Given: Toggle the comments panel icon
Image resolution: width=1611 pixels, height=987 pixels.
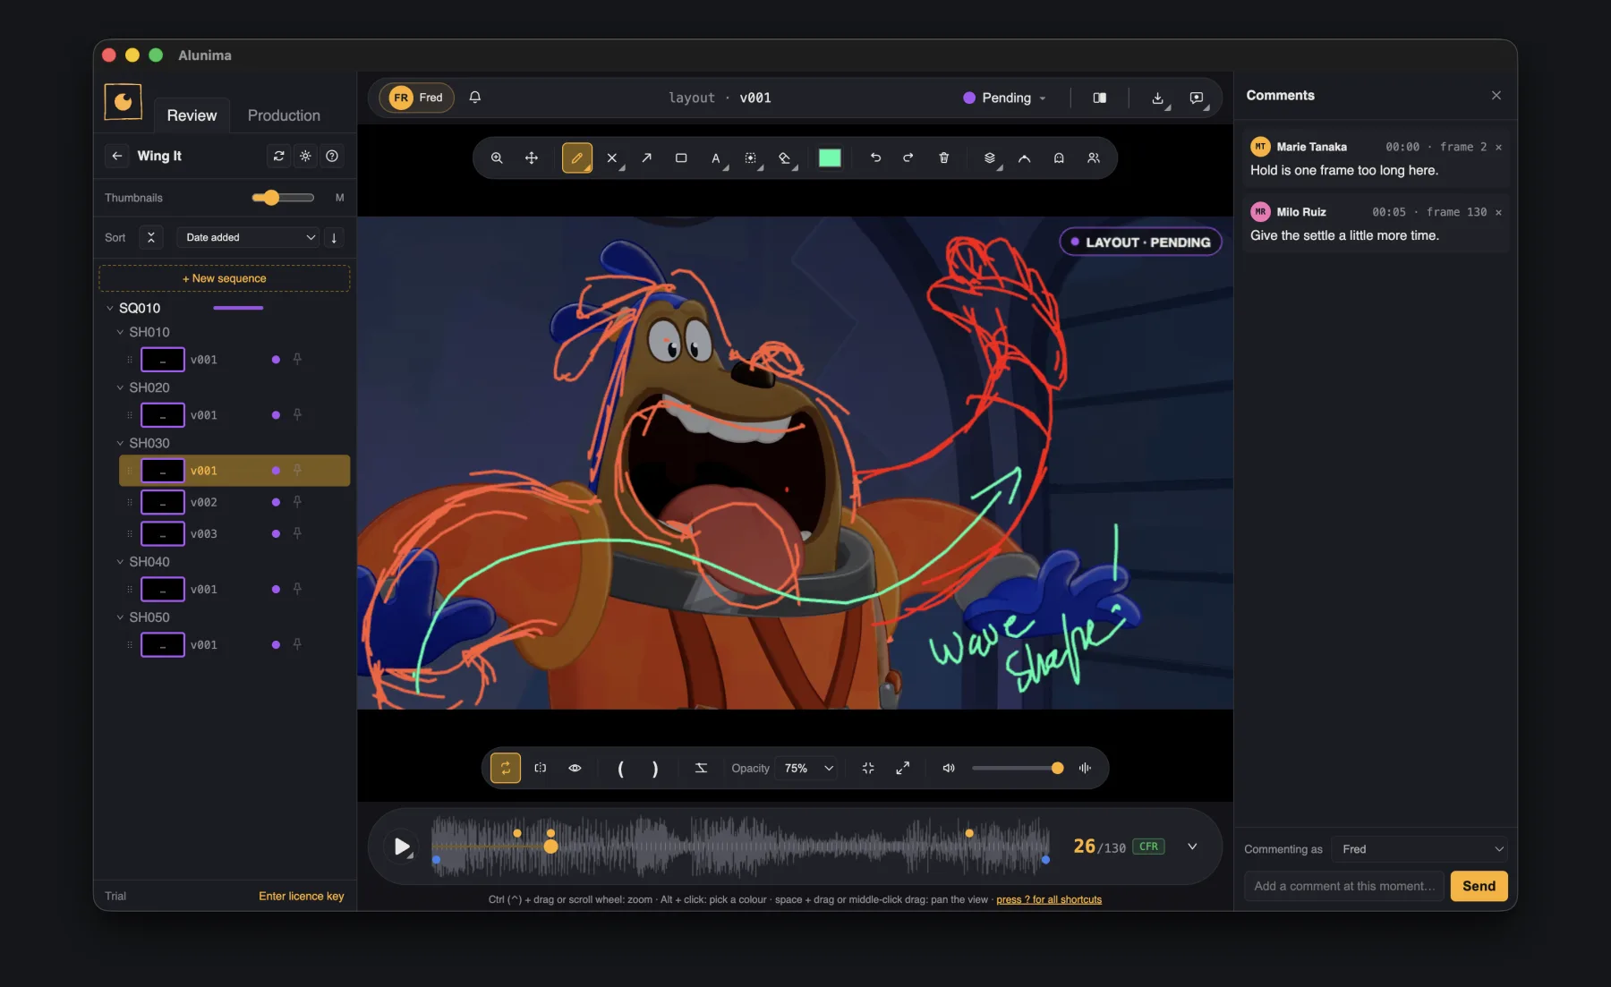Looking at the screenshot, I should point(1198,98).
